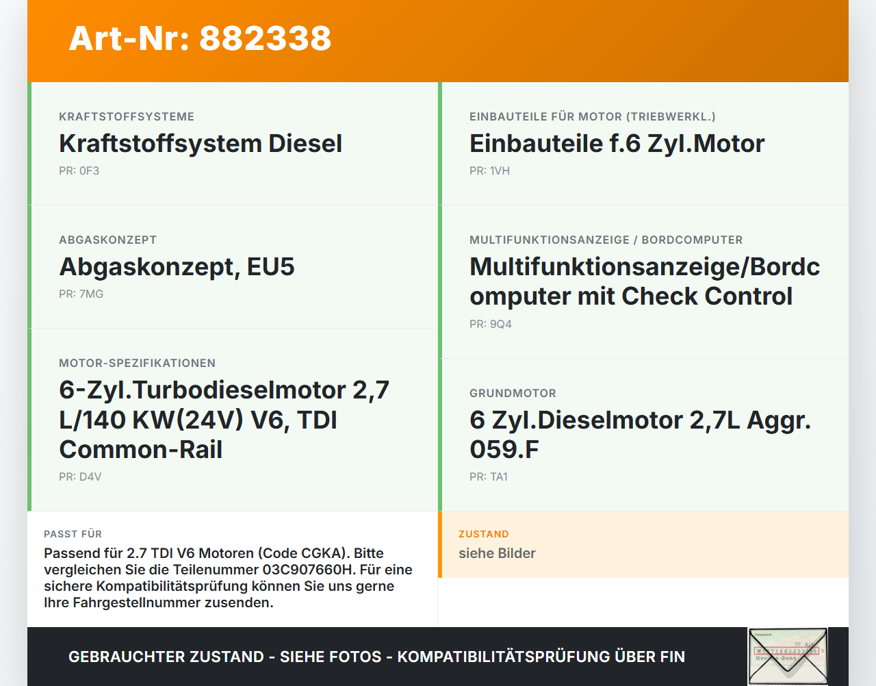Click PR: 9Q4 code
Screen dimensions: 876x686
click(x=490, y=324)
